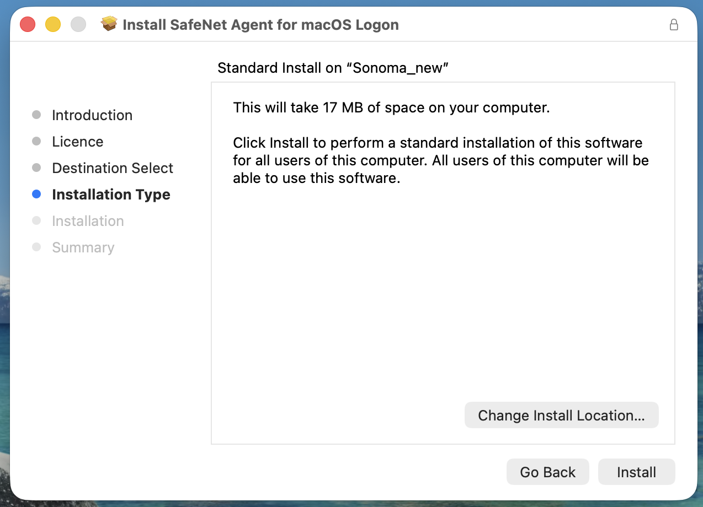Click the installer window title text
Viewport: 703px width, 507px height.
pos(260,25)
